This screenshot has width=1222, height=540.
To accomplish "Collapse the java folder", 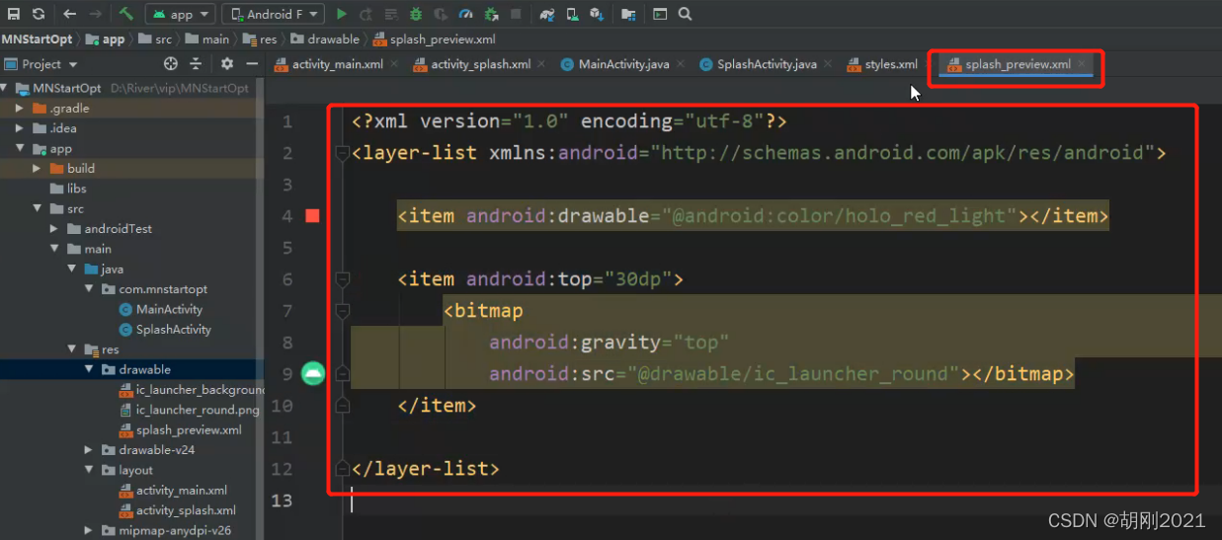I will pyautogui.click(x=72, y=269).
